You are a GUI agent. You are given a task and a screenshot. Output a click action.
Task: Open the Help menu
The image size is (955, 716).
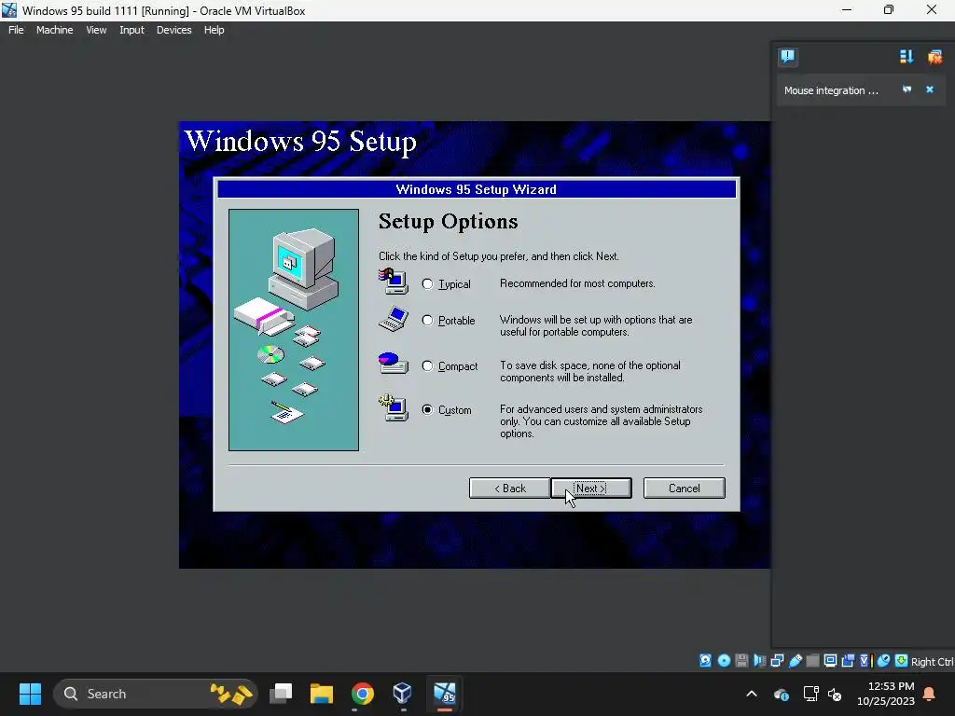(x=214, y=30)
